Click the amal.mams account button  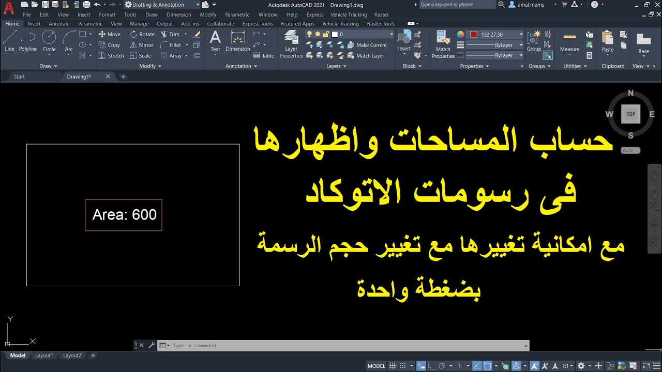click(x=526, y=5)
